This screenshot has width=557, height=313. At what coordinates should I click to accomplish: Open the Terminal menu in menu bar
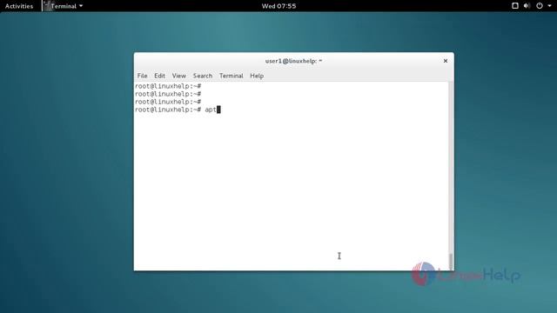(231, 76)
